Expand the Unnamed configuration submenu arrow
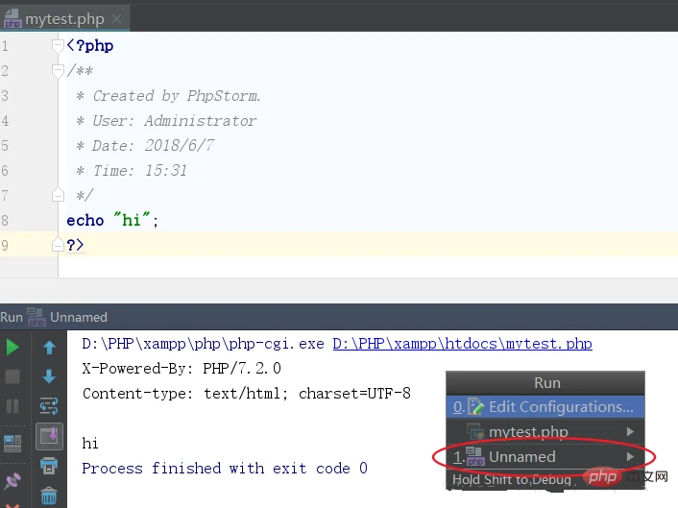Image resolution: width=678 pixels, height=508 pixels. click(630, 457)
